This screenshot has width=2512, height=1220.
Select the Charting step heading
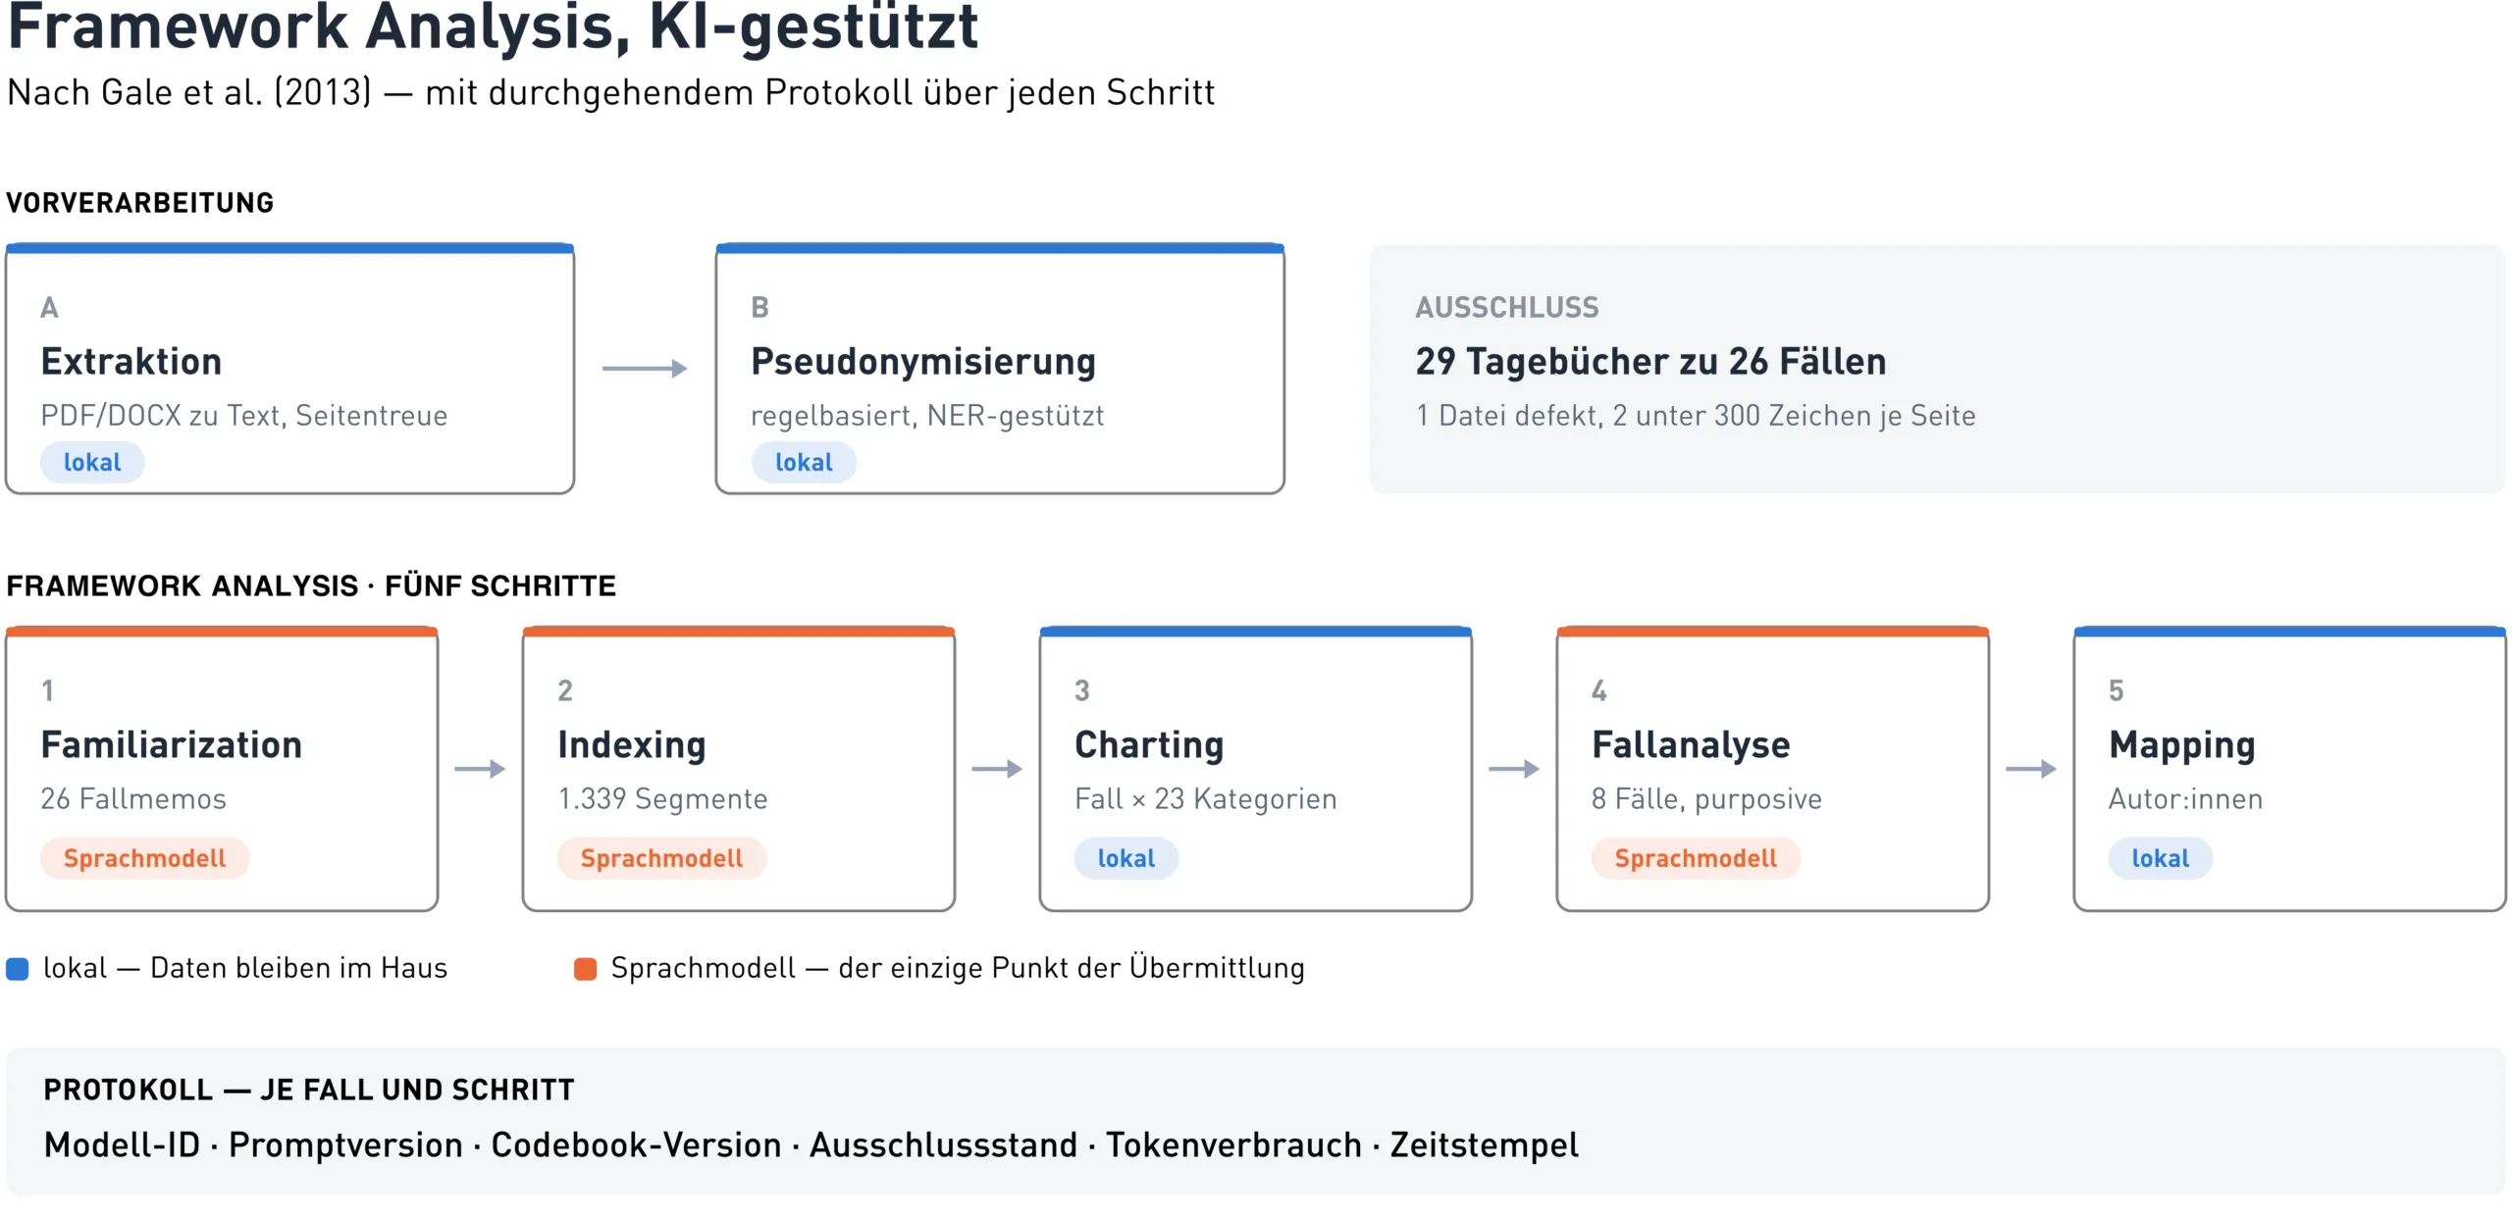tap(1149, 745)
